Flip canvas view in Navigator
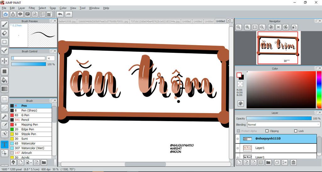This screenshot has width=322, height=172. pos(294,27)
